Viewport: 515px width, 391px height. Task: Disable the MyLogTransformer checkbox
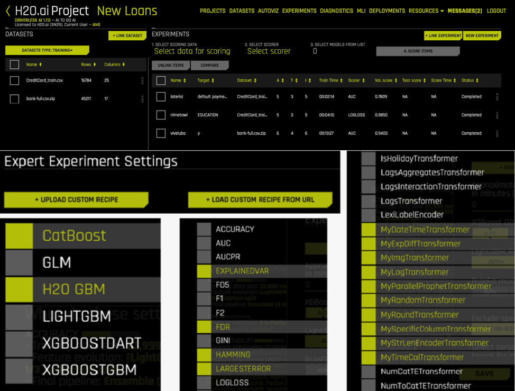coord(369,272)
